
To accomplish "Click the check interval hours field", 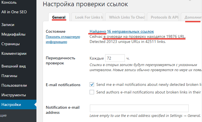I will tap(115, 58).
